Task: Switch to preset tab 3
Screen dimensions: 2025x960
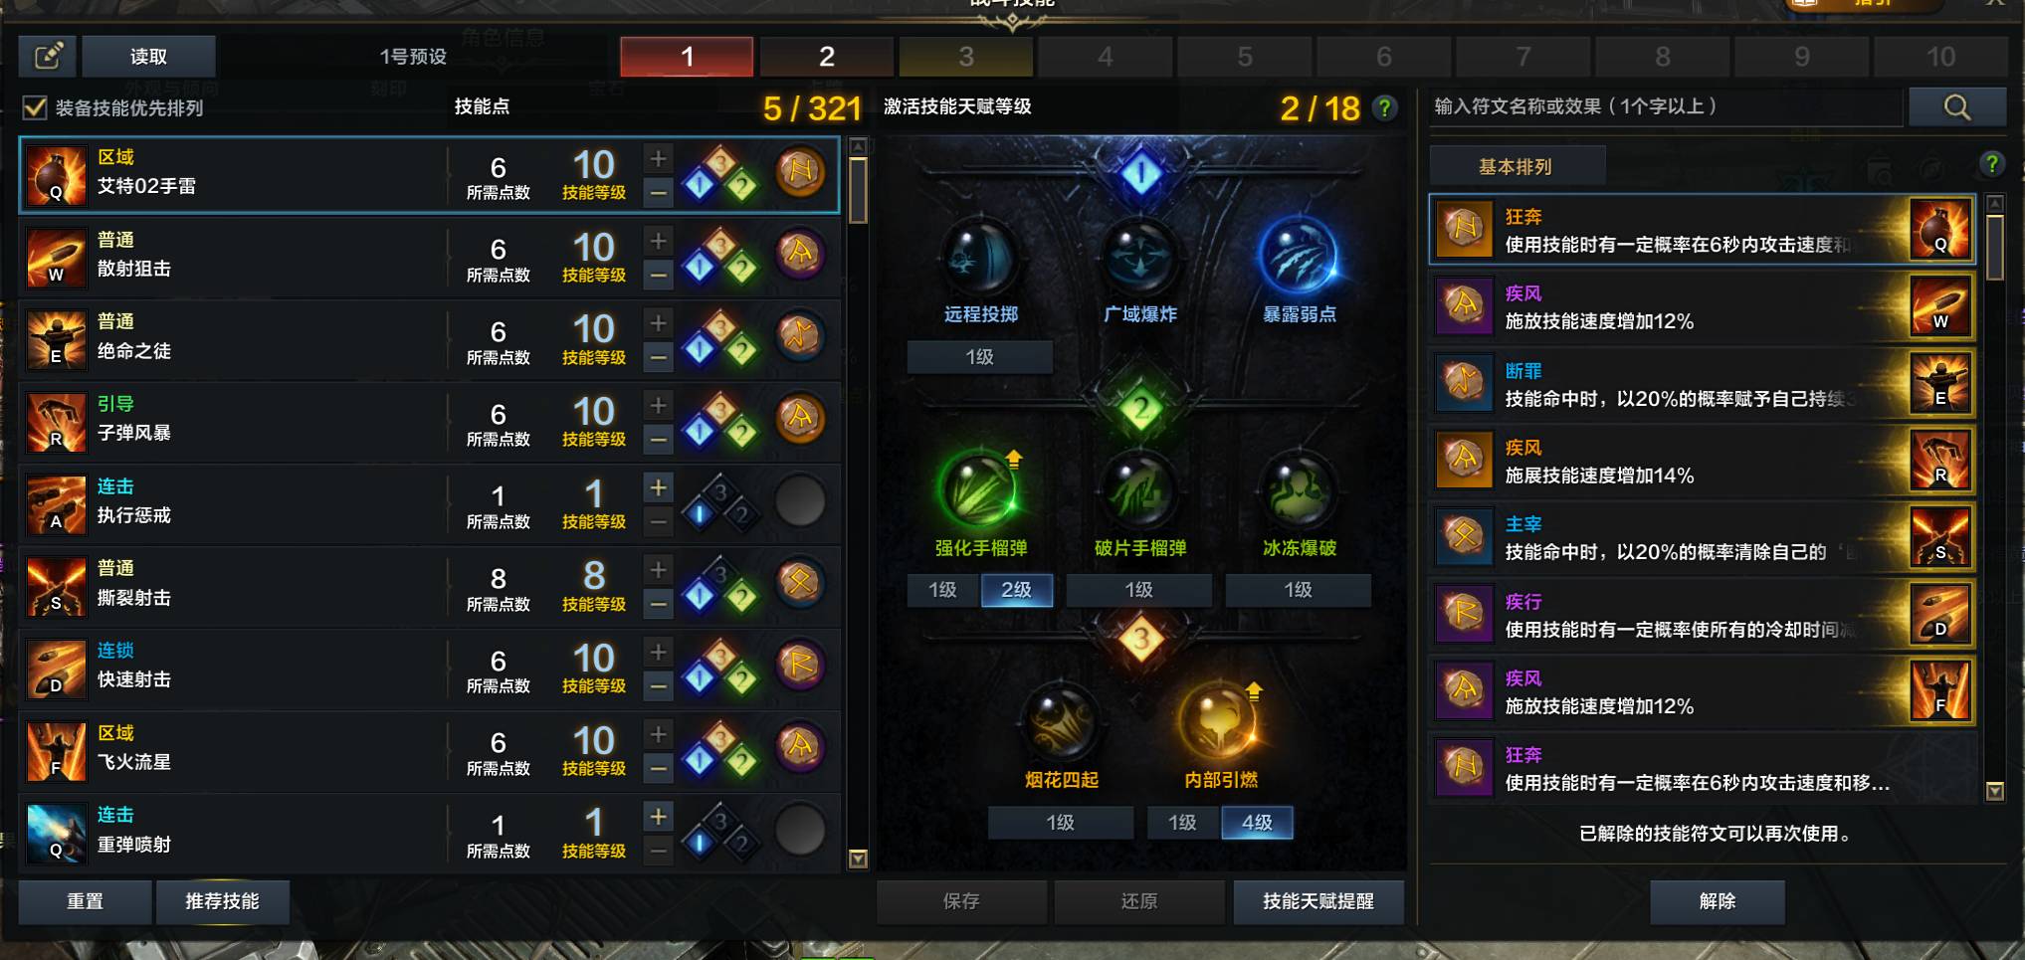Action: [x=965, y=57]
